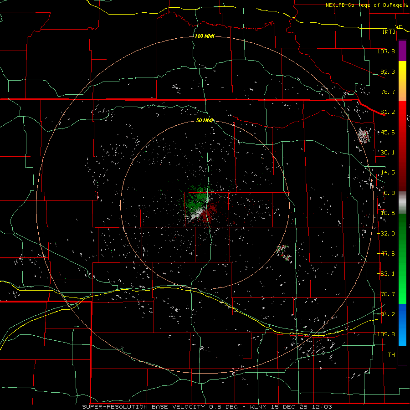Viewport: 410px width, 410px height.
Task: Select the -47.6 scale value
Action: point(386,254)
